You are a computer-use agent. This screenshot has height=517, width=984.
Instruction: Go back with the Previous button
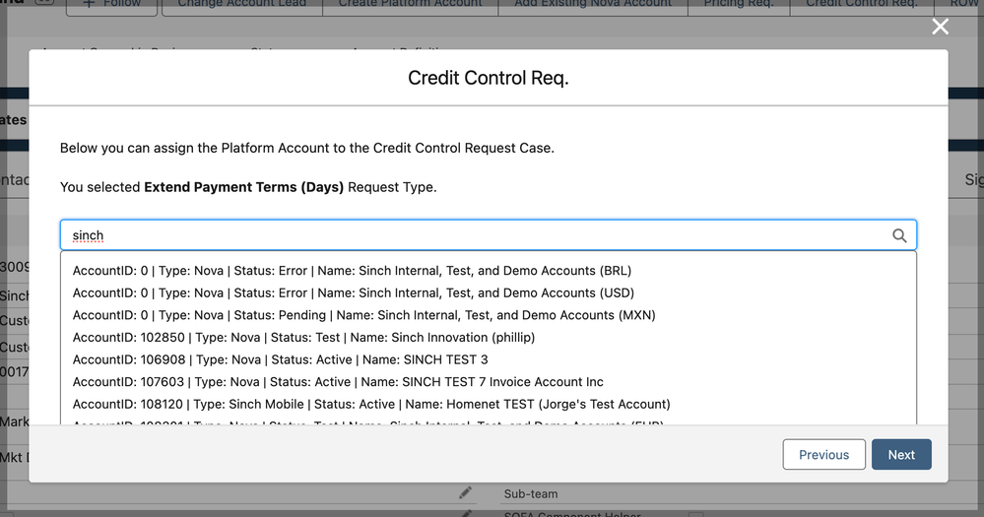824,454
